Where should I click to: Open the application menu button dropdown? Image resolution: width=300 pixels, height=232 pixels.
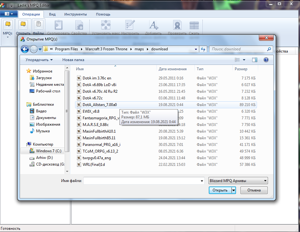pyautogui.click(x=9, y=14)
